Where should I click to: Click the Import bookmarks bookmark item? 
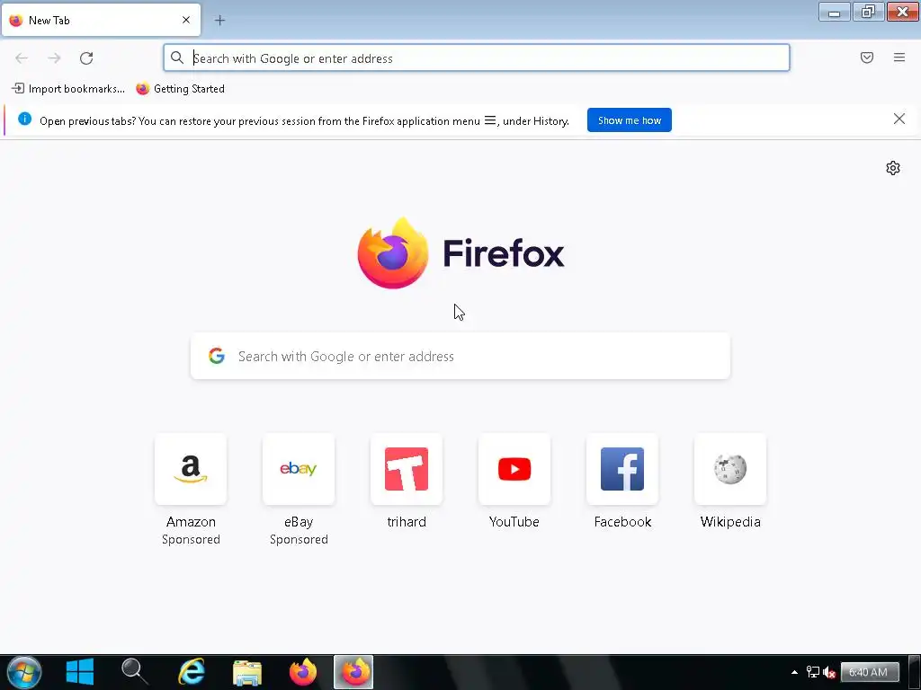point(68,89)
